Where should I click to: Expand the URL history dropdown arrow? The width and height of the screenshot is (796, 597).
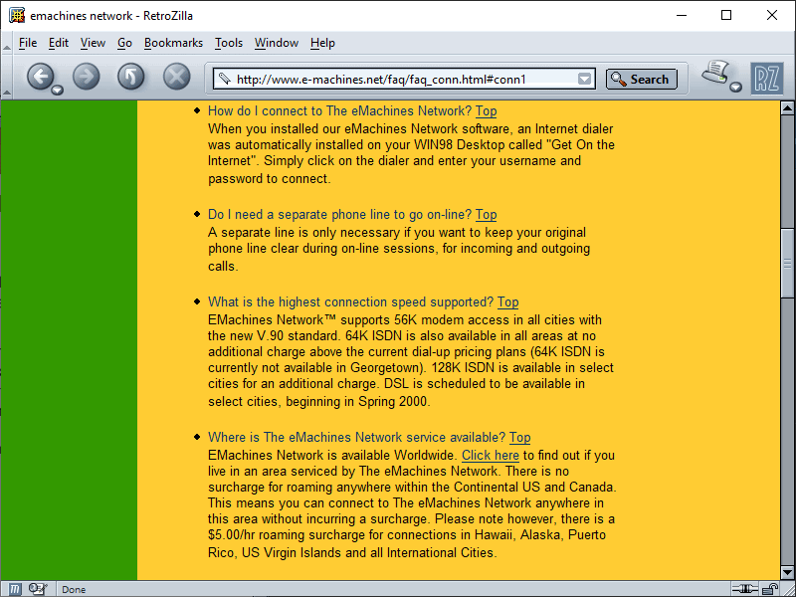(585, 80)
